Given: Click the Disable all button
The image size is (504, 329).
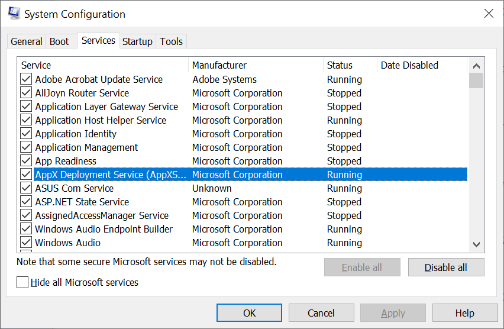Looking at the screenshot, I should 446,267.
